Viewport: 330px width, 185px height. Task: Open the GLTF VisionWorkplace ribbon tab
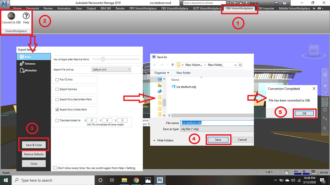(x=207, y=8)
